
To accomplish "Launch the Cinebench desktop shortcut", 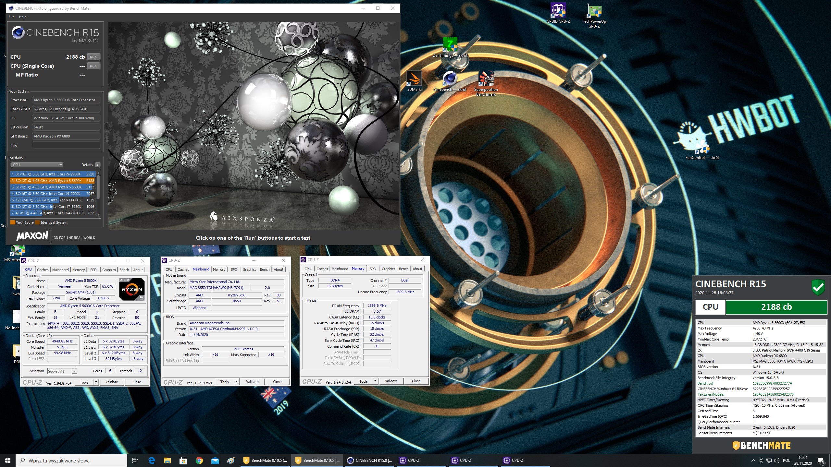I will [450, 81].
